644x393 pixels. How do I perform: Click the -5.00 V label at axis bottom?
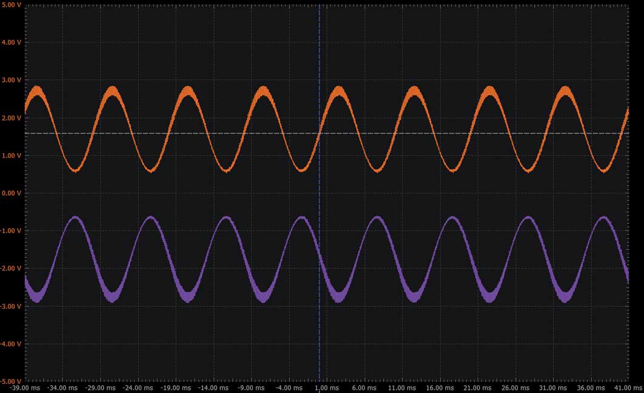(11, 381)
